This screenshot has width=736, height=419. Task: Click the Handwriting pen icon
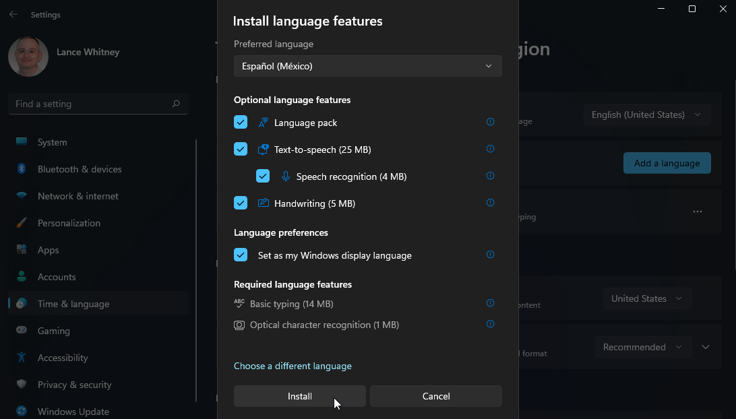[x=262, y=203]
